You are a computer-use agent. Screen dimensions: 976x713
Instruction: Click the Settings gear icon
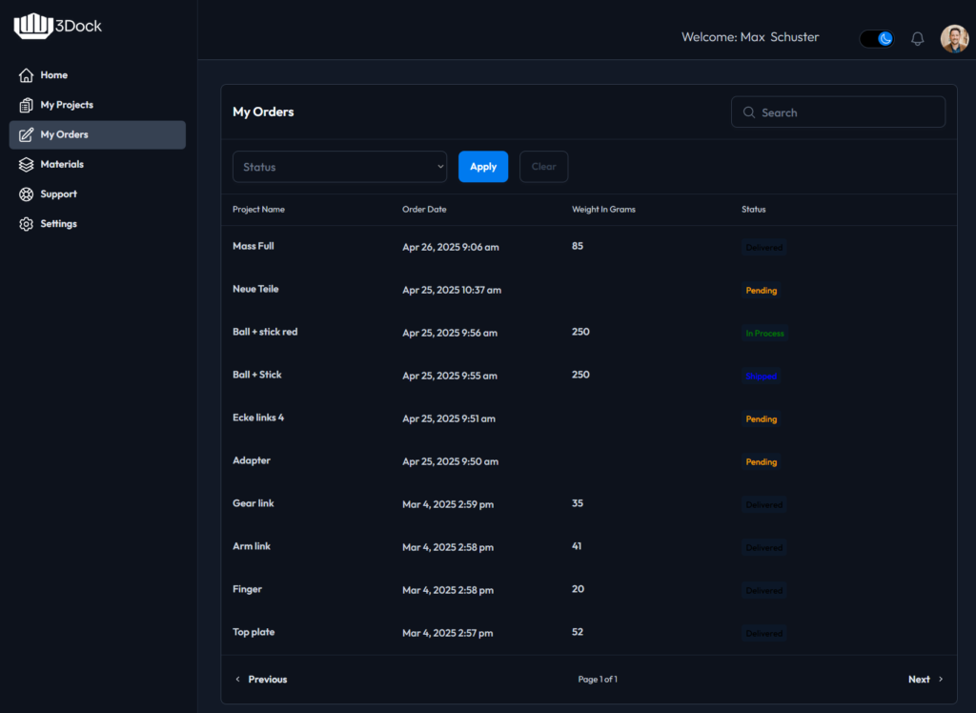click(26, 224)
